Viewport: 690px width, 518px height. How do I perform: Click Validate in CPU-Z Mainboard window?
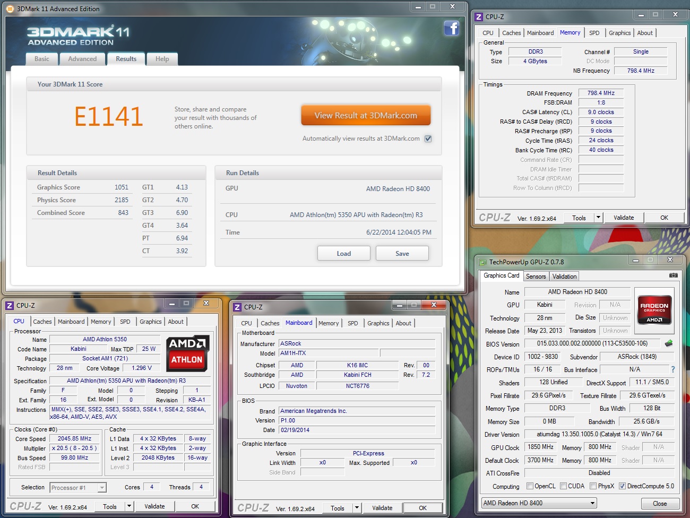coord(382,508)
